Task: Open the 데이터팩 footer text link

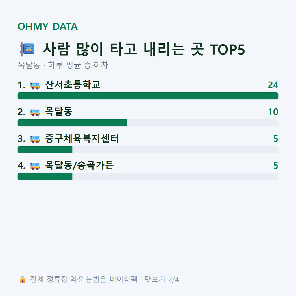Action: click(124, 280)
